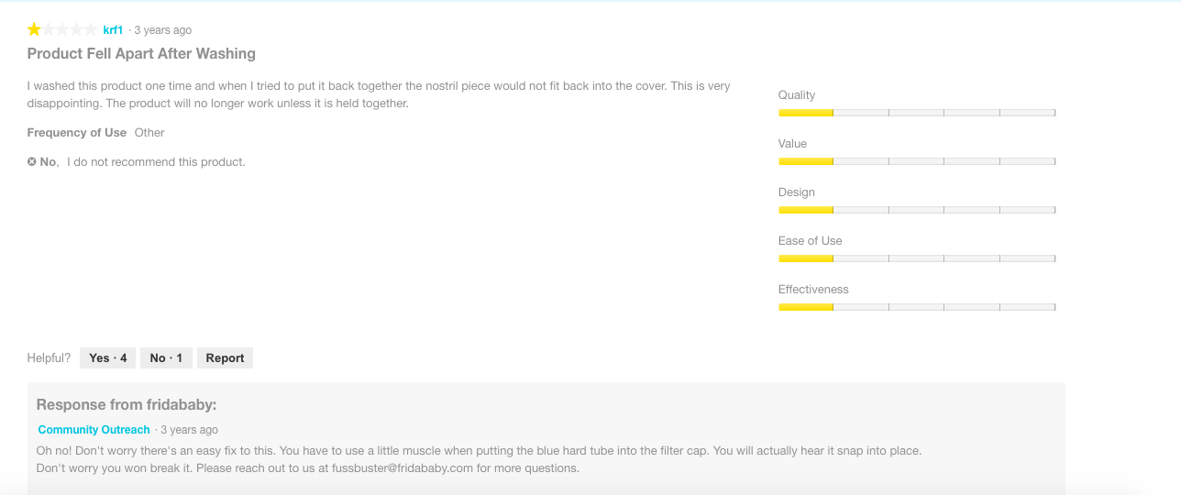1181x495 pixels.
Task: Report this review
Action: [225, 357]
